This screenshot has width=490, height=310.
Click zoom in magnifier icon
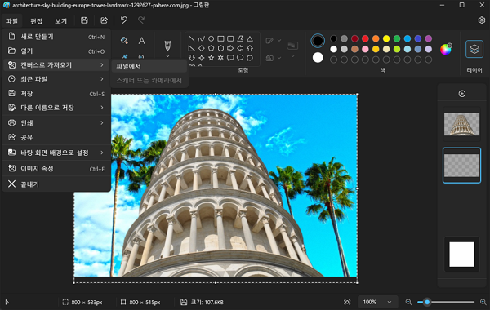coord(483,302)
